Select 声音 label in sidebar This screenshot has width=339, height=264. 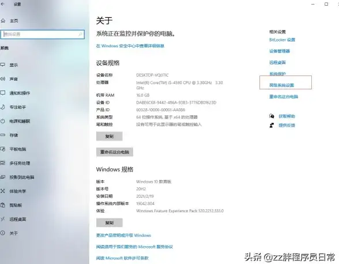[14, 79]
